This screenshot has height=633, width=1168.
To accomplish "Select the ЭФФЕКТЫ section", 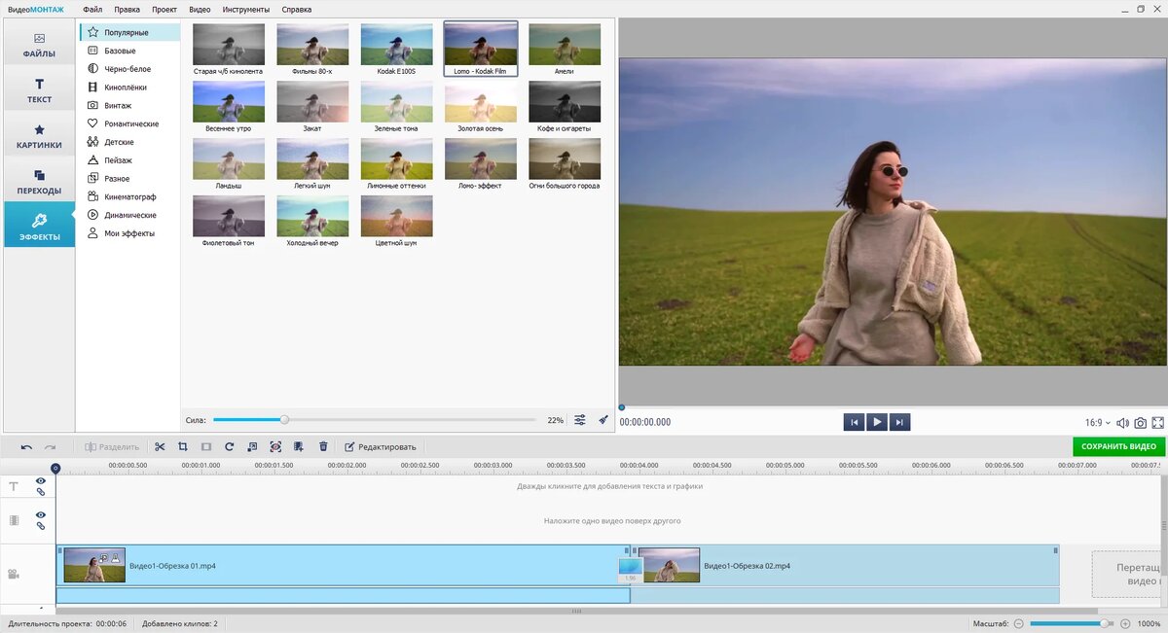I will pos(39,226).
